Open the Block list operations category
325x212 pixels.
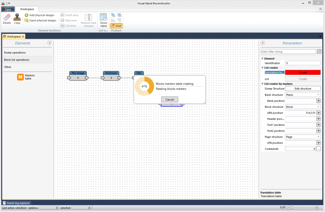coord(27,60)
